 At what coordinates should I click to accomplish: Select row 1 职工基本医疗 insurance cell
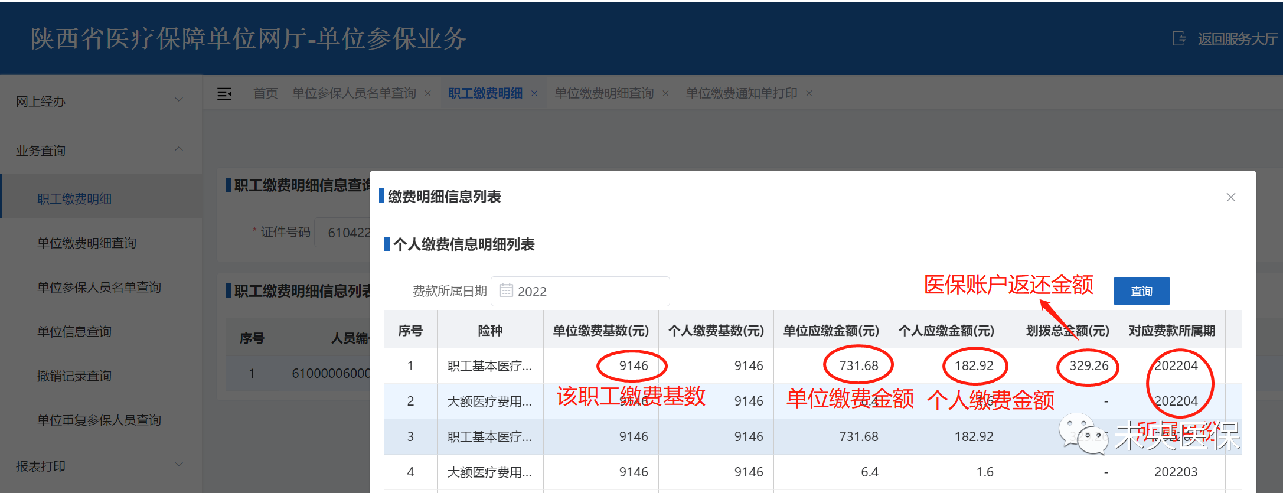[490, 366]
